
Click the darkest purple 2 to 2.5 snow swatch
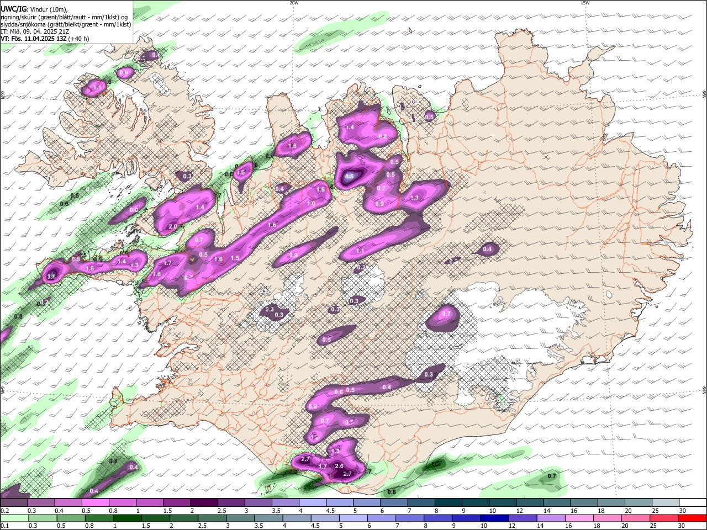(204, 503)
